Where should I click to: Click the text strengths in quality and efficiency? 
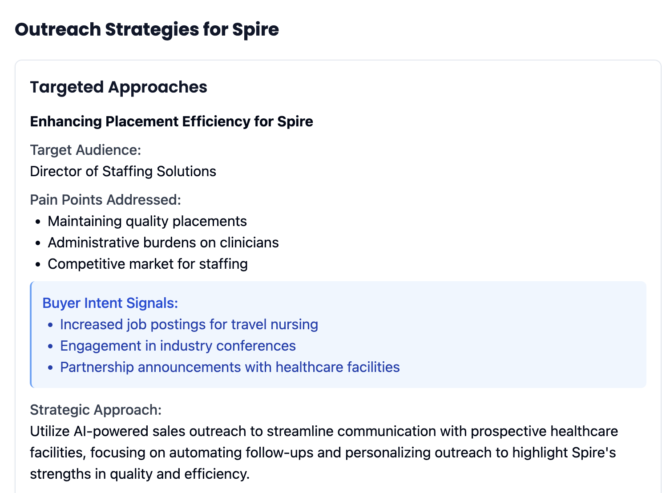click(140, 474)
